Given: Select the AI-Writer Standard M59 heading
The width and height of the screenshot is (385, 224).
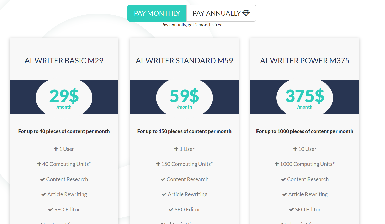Looking at the screenshot, I should pos(184,61).
